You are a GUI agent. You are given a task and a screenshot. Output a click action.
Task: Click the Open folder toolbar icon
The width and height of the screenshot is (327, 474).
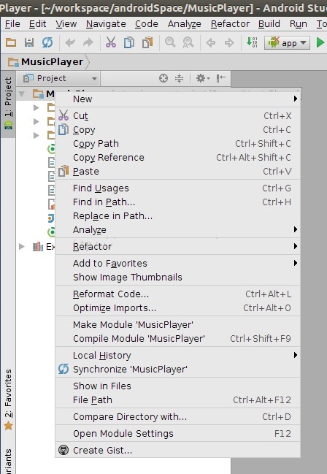point(11,42)
